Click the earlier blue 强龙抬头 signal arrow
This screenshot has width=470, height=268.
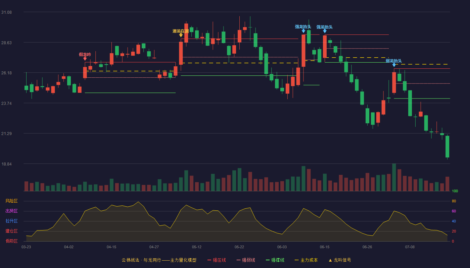[303, 31]
